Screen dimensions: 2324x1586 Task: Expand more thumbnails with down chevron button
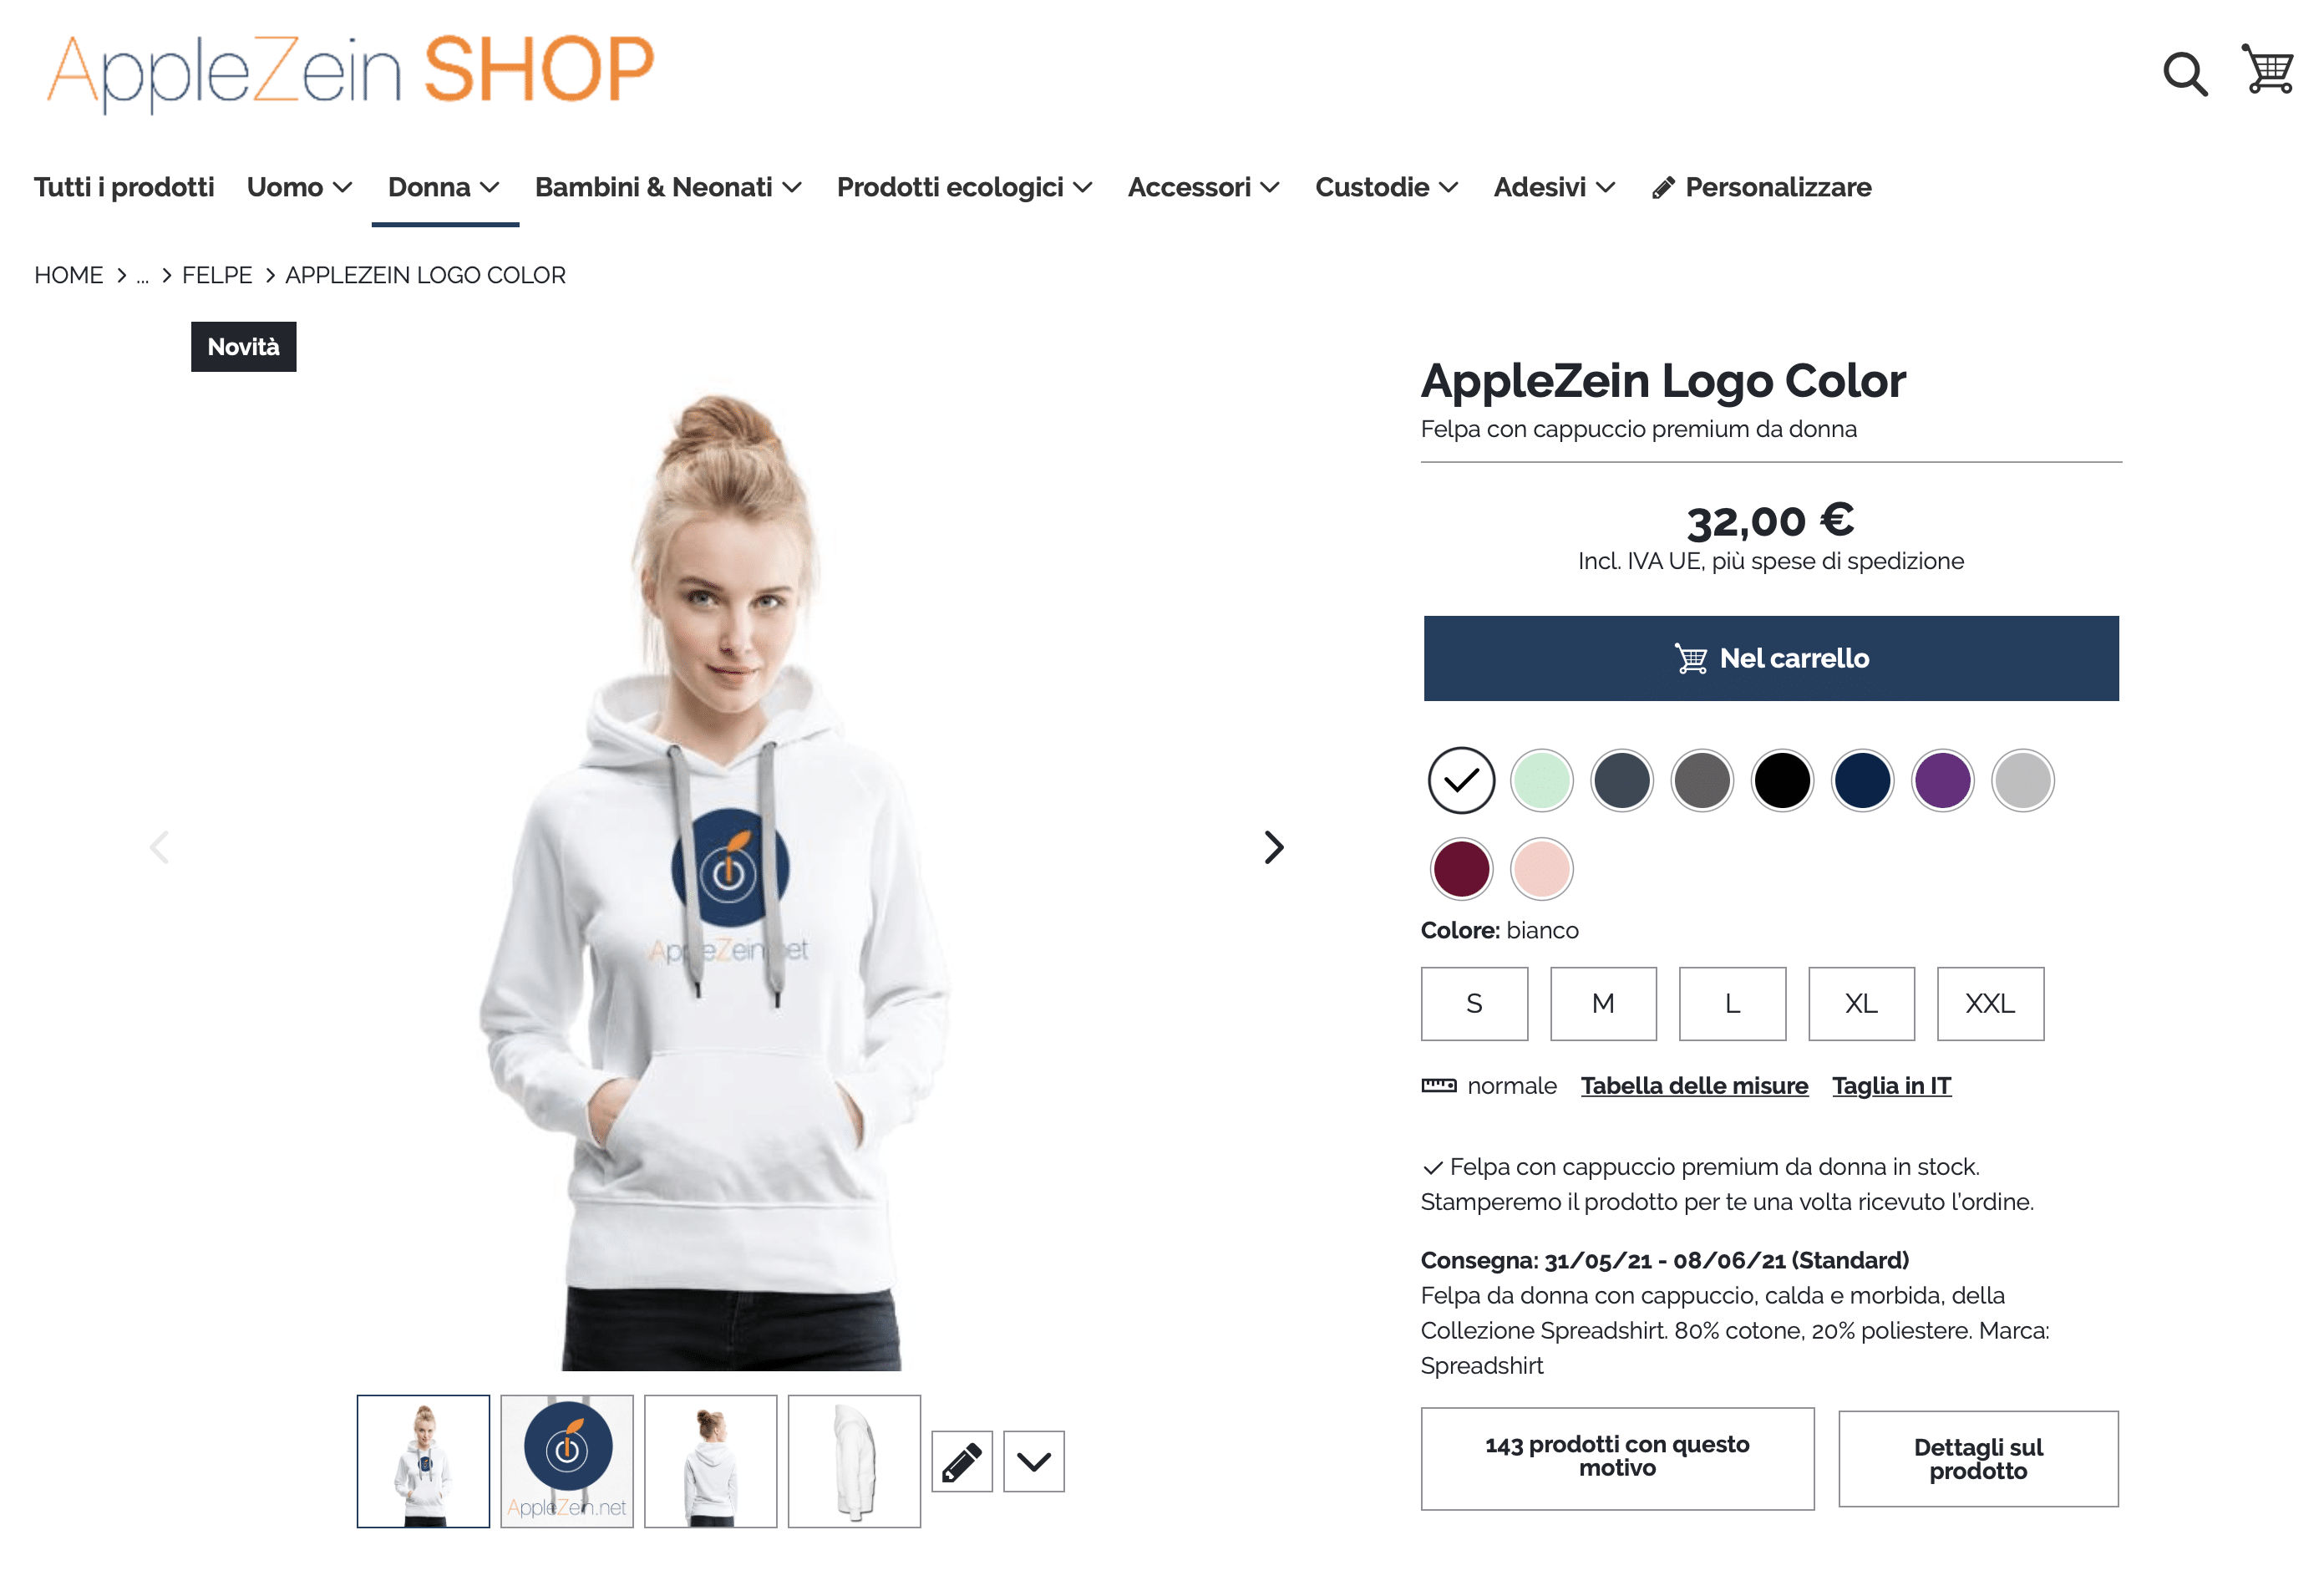[x=1033, y=1461]
